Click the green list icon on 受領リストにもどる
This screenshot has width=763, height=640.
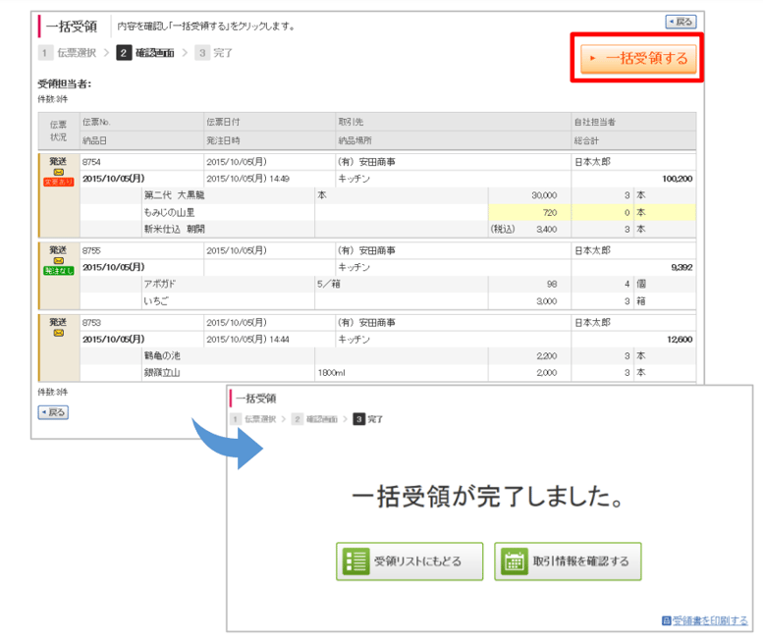tap(354, 562)
